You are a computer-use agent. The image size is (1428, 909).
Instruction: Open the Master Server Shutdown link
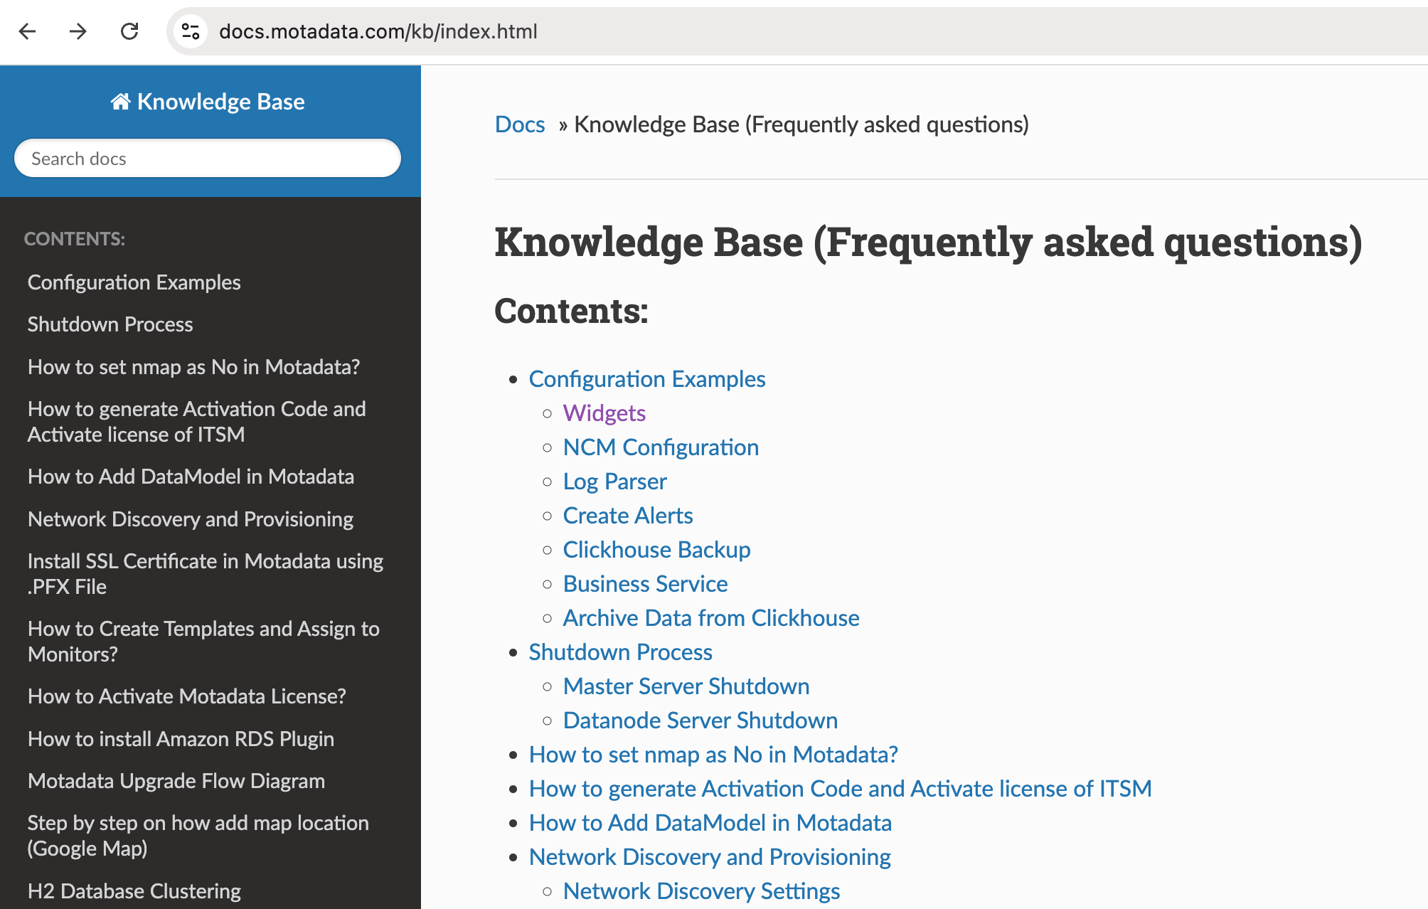coord(686,686)
